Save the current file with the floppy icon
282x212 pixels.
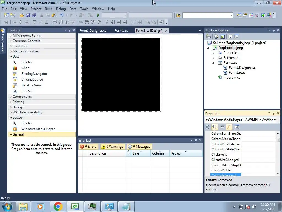click(x=28, y=15)
